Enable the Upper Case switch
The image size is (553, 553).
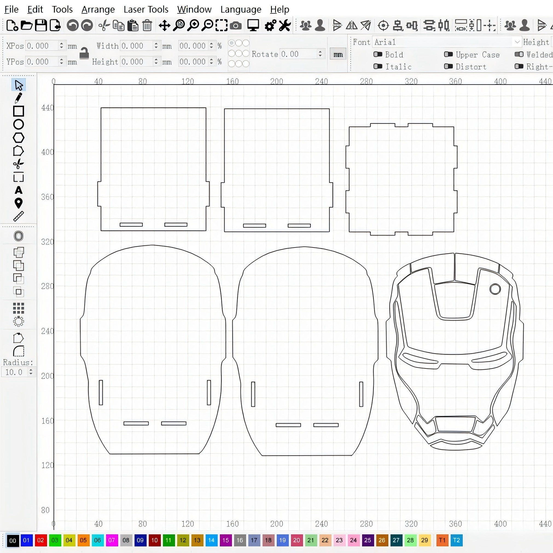[448, 54]
